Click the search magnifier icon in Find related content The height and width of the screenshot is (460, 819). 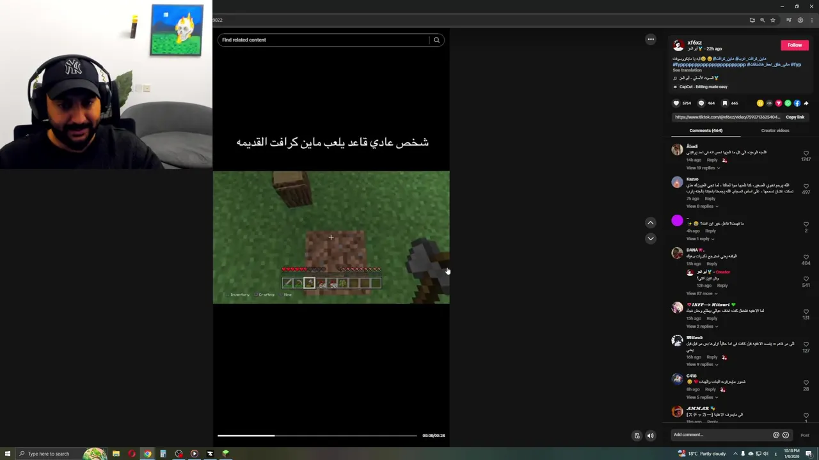(x=436, y=40)
